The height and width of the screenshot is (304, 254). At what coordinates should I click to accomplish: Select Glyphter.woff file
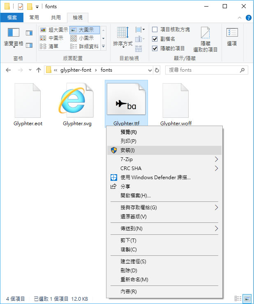pos(175,105)
